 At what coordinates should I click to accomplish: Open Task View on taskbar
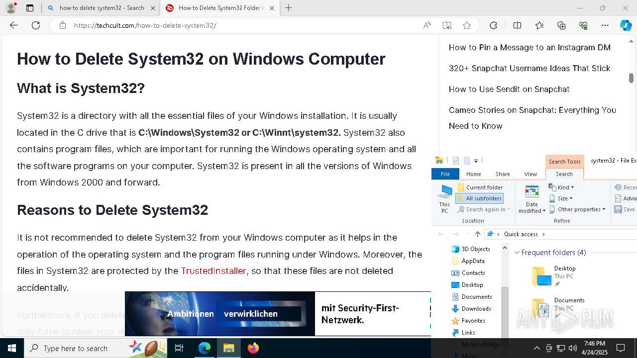pos(179,348)
